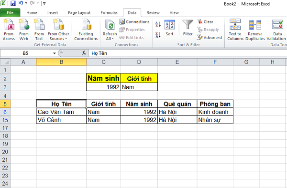This screenshot has width=287, height=188.
Task: Open the Name Box dropdown arrow
Action: [x=55, y=53]
